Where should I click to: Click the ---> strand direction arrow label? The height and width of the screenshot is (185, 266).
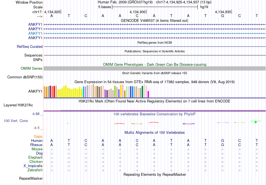[40, 16]
